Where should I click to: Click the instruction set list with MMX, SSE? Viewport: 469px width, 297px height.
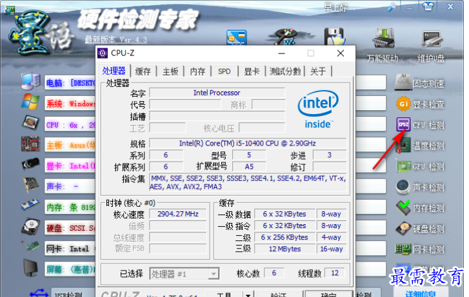click(x=248, y=182)
